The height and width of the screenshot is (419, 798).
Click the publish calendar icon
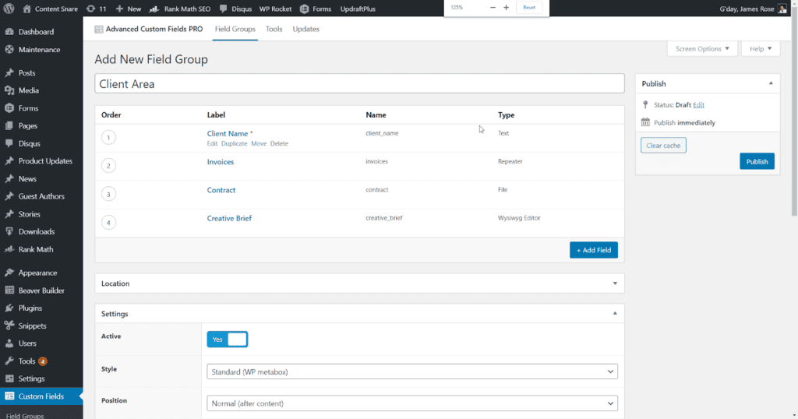click(x=645, y=122)
